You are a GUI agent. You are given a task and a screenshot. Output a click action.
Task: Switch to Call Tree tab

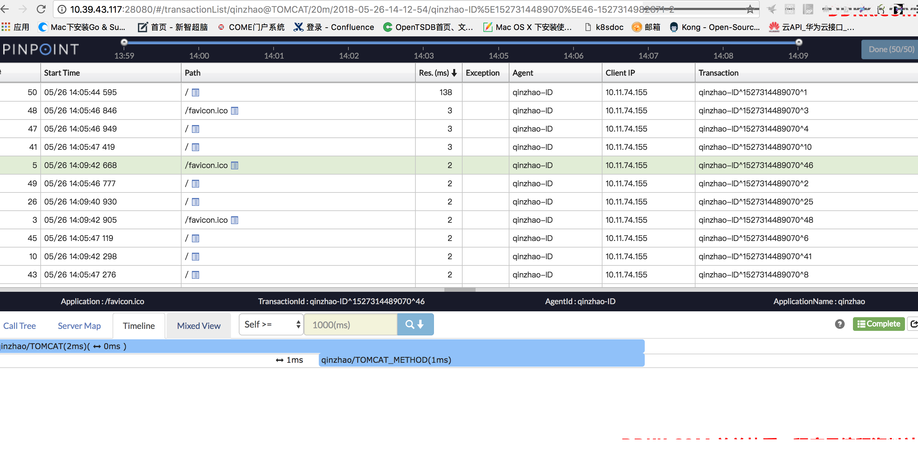[x=19, y=326]
